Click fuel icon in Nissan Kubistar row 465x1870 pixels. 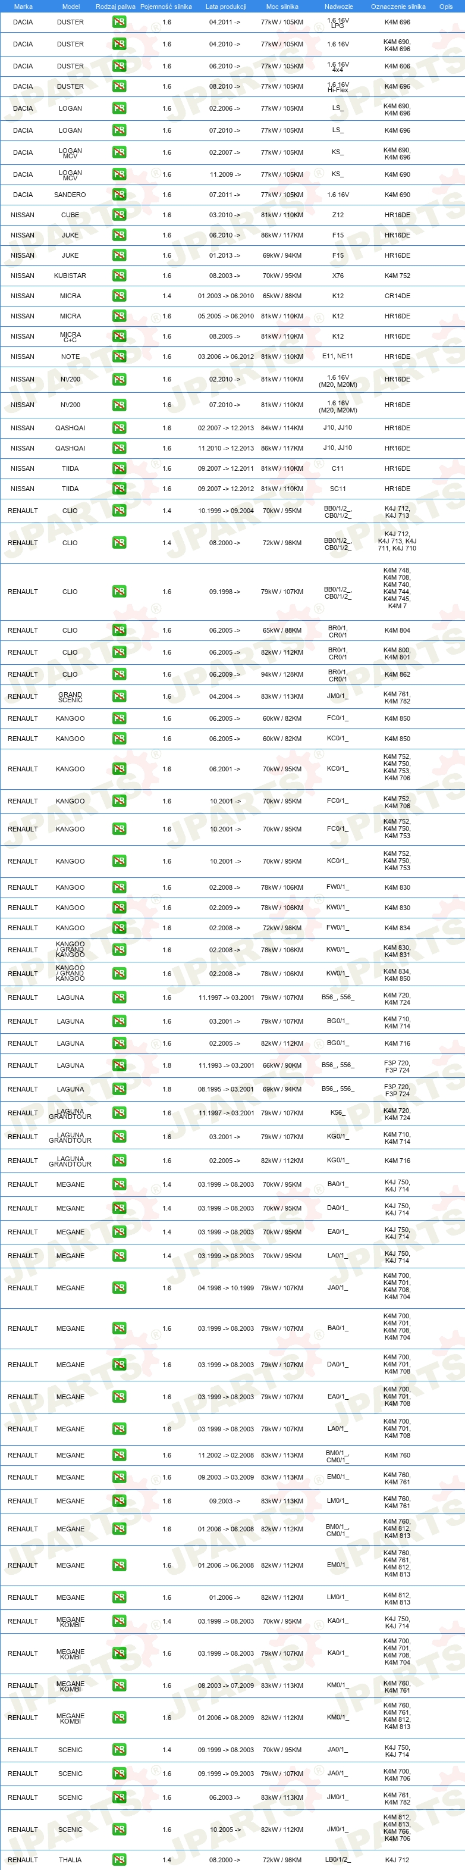tap(119, 276)
